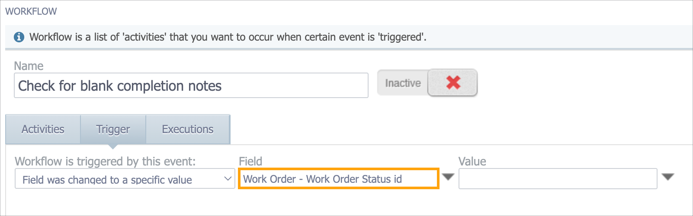
Task: Click the empty Value input box
Action: coord(558,178)
